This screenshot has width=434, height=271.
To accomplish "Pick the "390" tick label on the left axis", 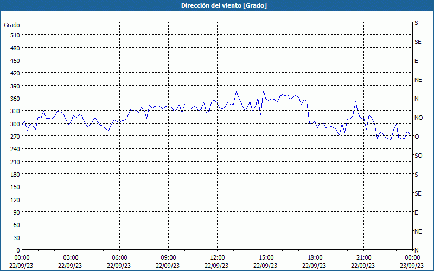I will [15, 86].
